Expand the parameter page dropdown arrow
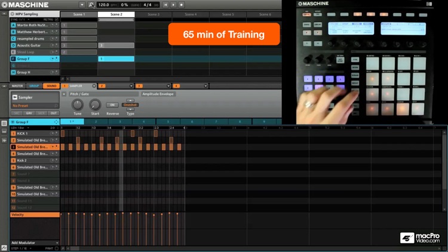The height and width of the screenshot is (252, 448). [x=64, y=94]
